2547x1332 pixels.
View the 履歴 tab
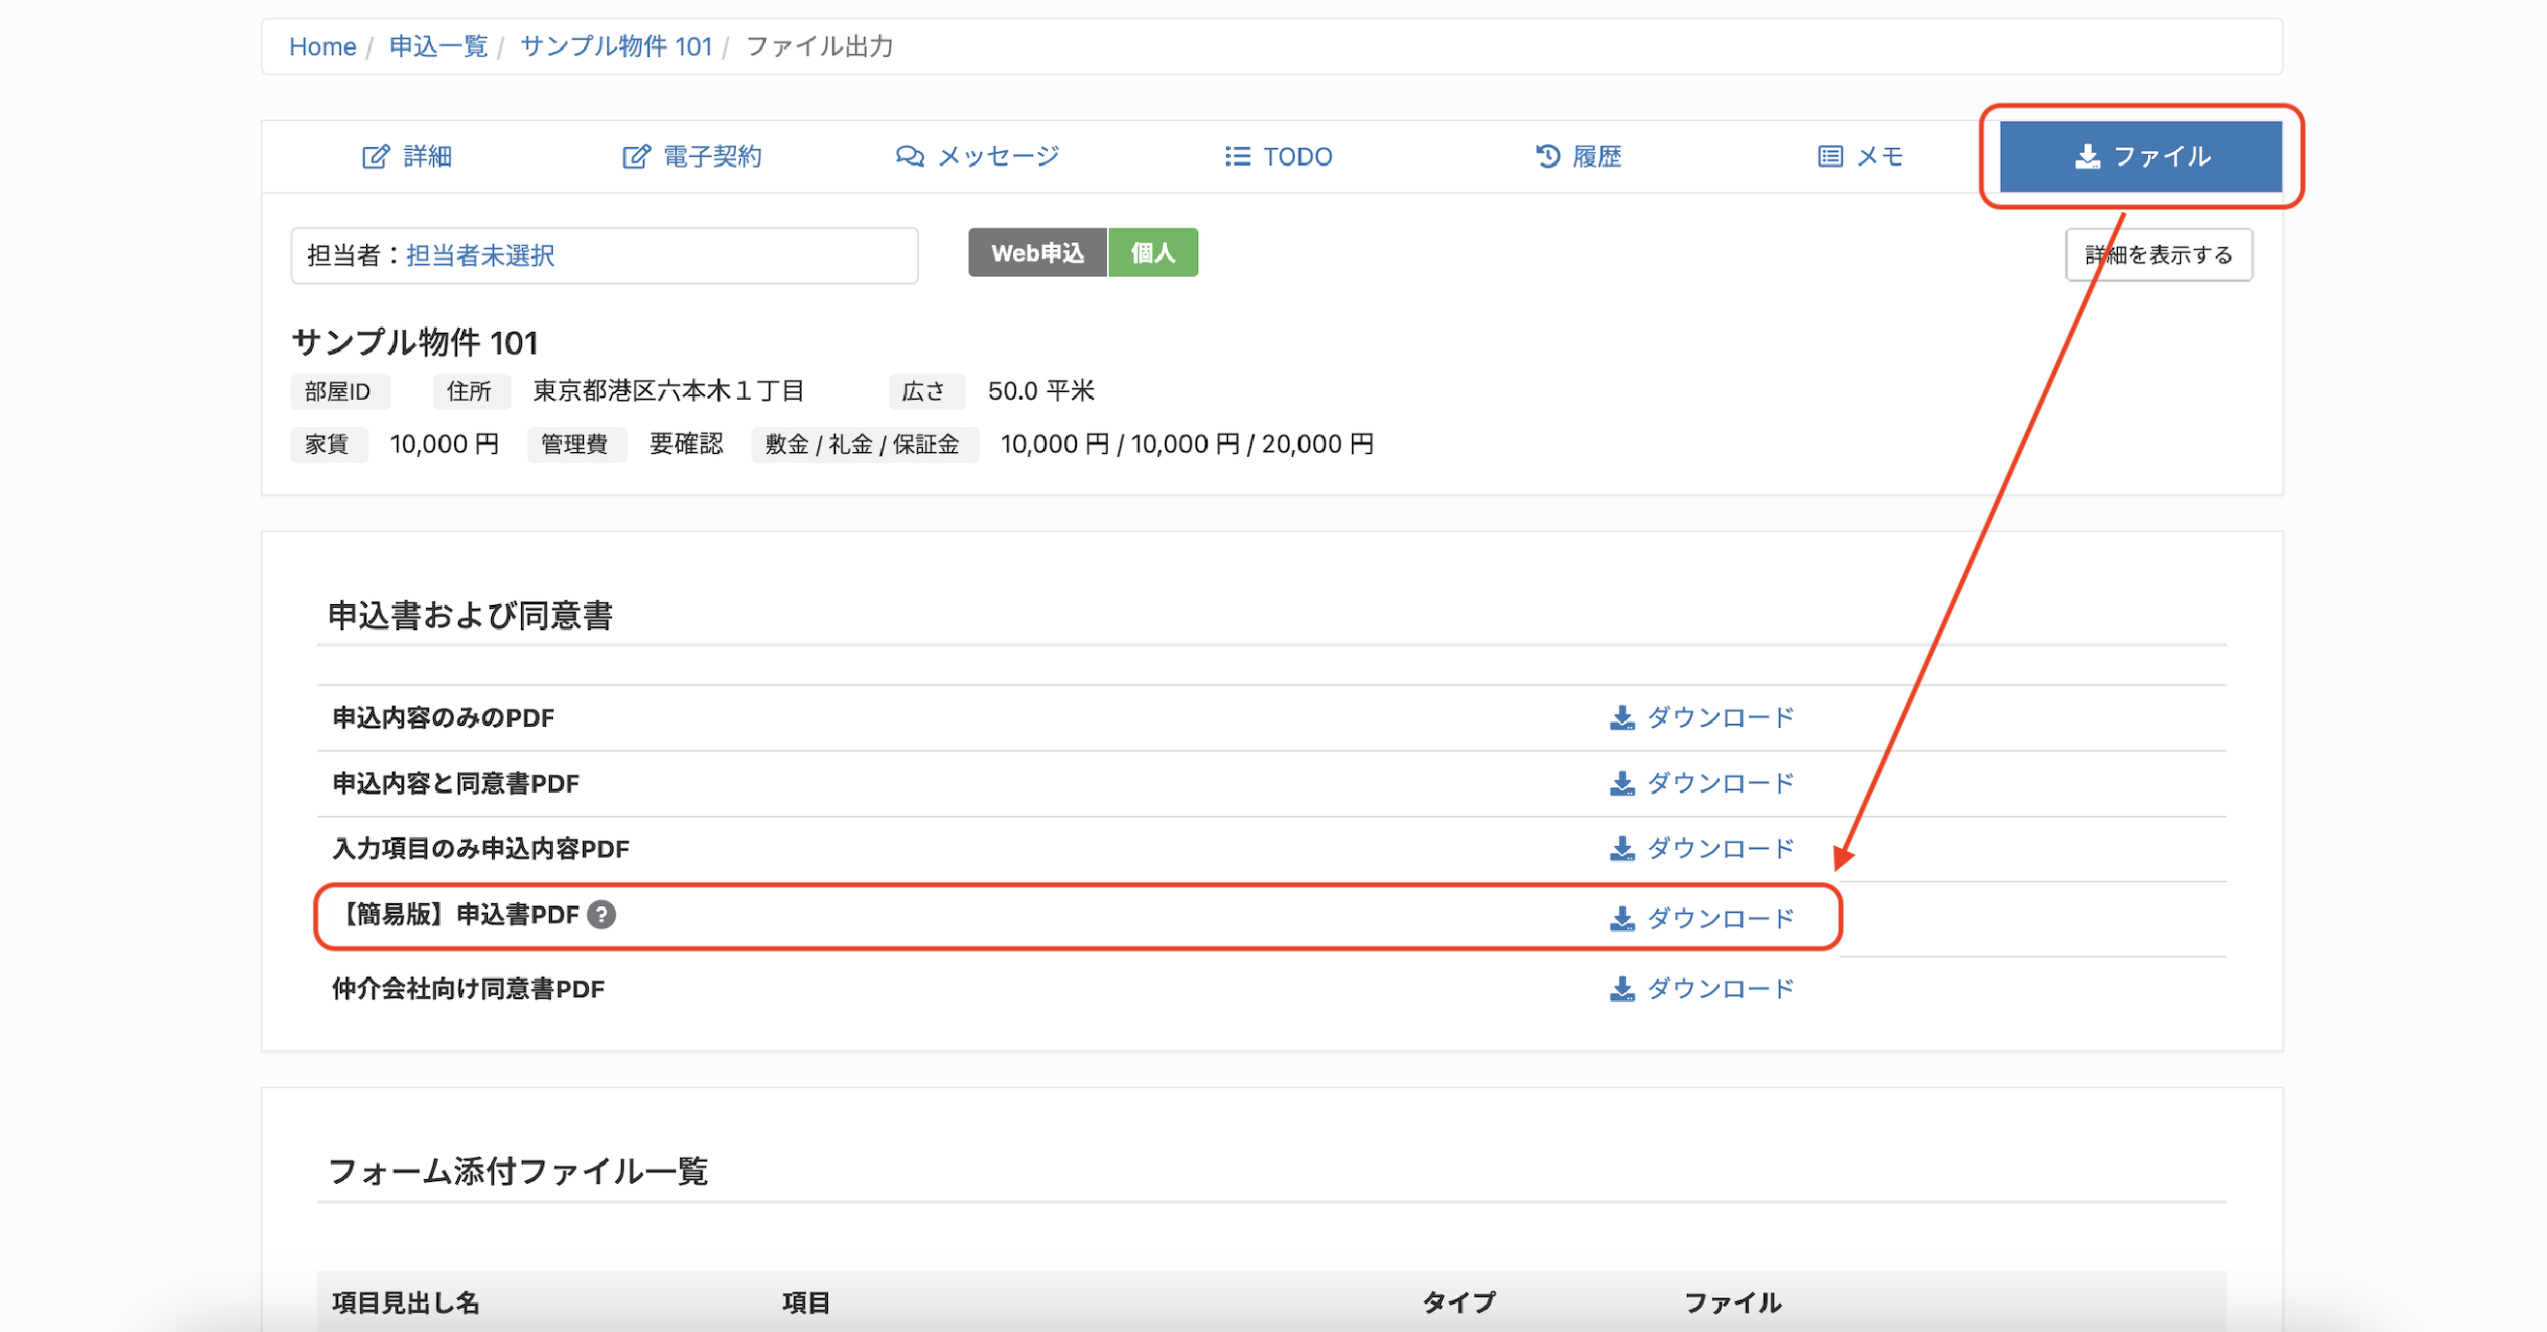pos(1578,156)
